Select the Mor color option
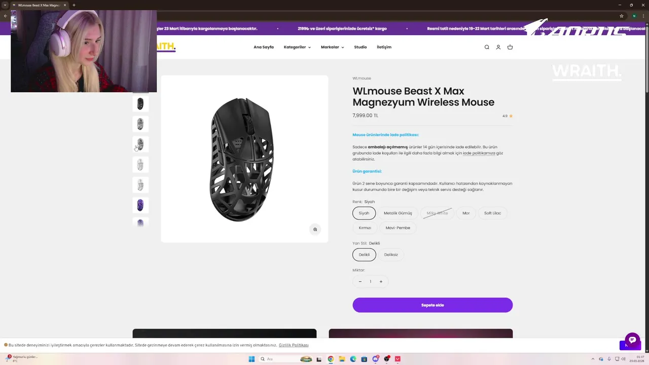This screenshot has width=649, height=365. point(466,213)
